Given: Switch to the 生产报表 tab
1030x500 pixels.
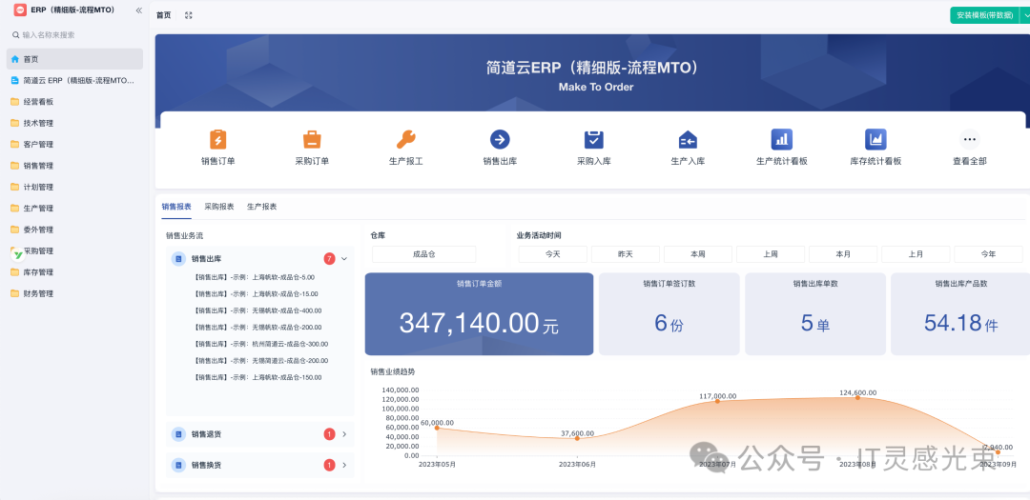Looking at the screenshot, I should pyautogui.click(x=261, y=207).
